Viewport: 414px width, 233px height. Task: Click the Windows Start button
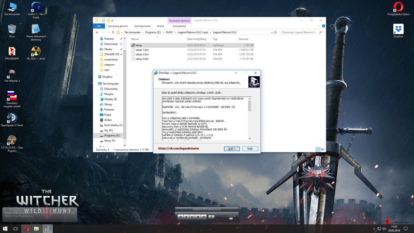(x=5, y=228)
